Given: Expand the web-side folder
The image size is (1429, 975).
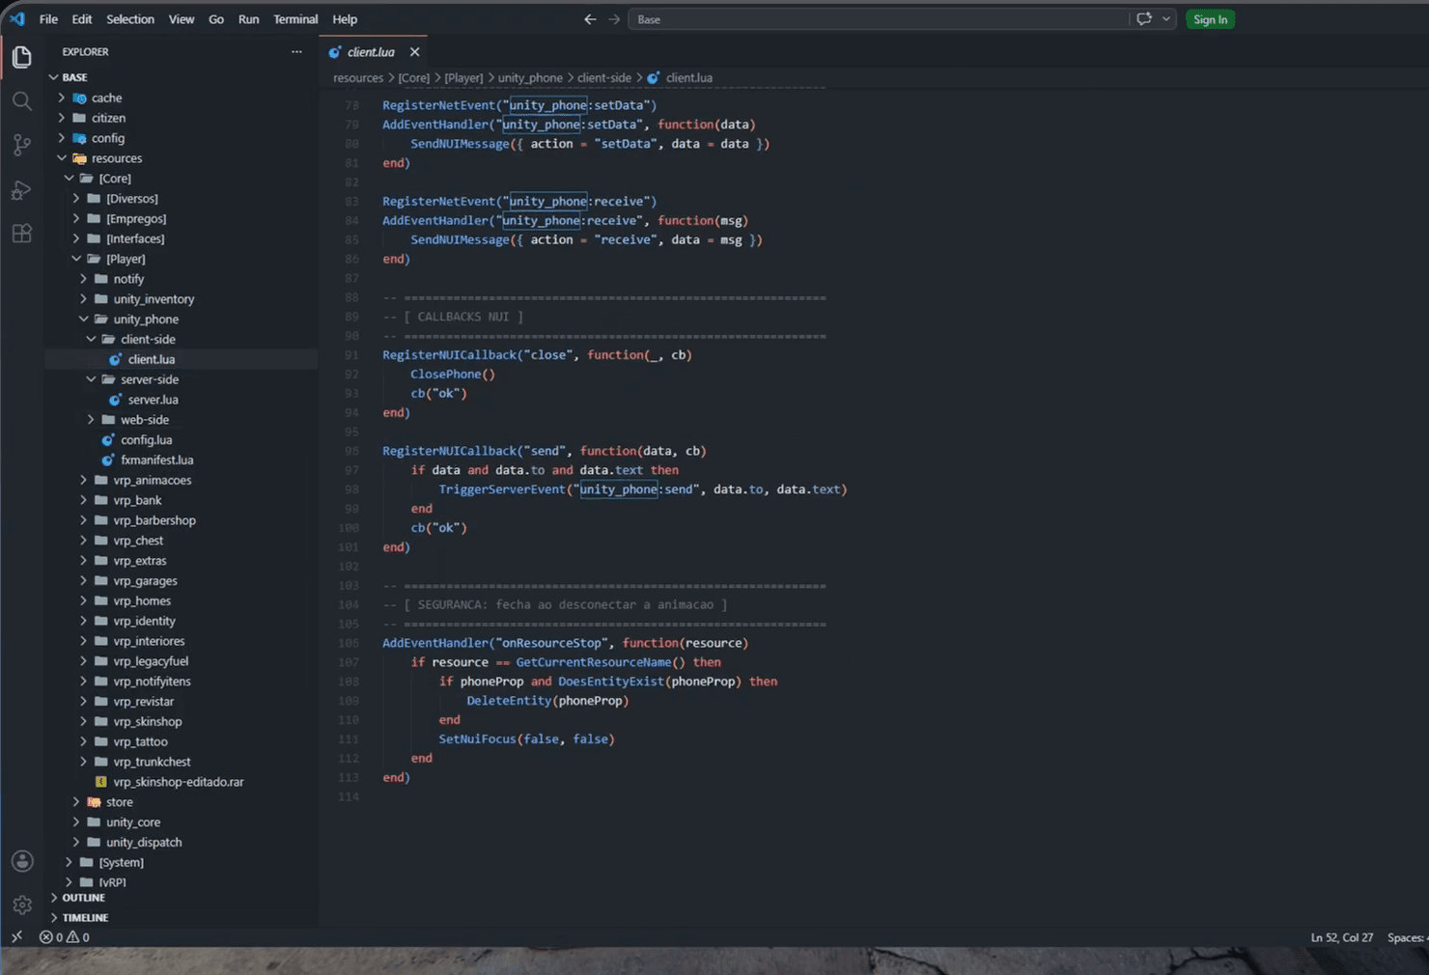Looking at the screenshot, I should [x=182, y=420].
